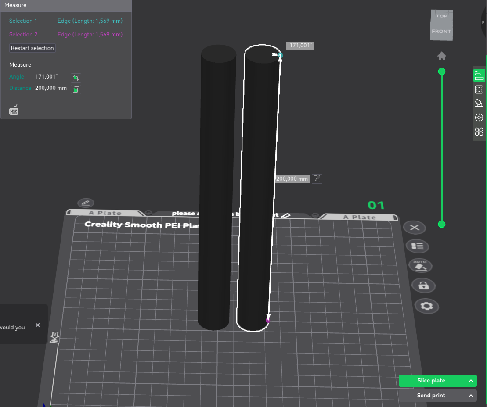This screenshot has width=487, height=407.
Task: Click the third right sidebar icon below the dotted square
Action: point(479,104)
